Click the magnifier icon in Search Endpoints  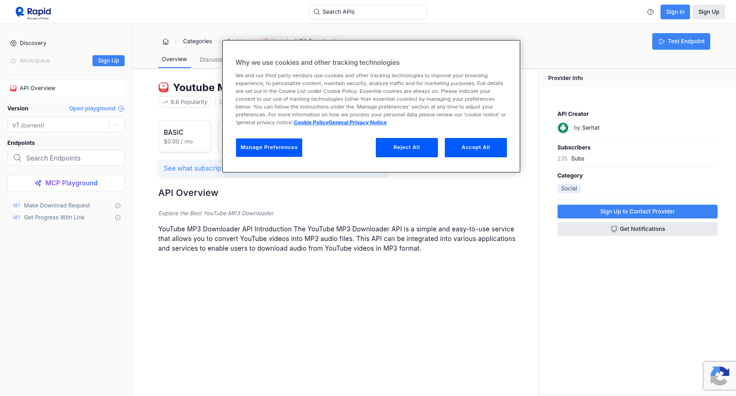[x=17, y=158]
